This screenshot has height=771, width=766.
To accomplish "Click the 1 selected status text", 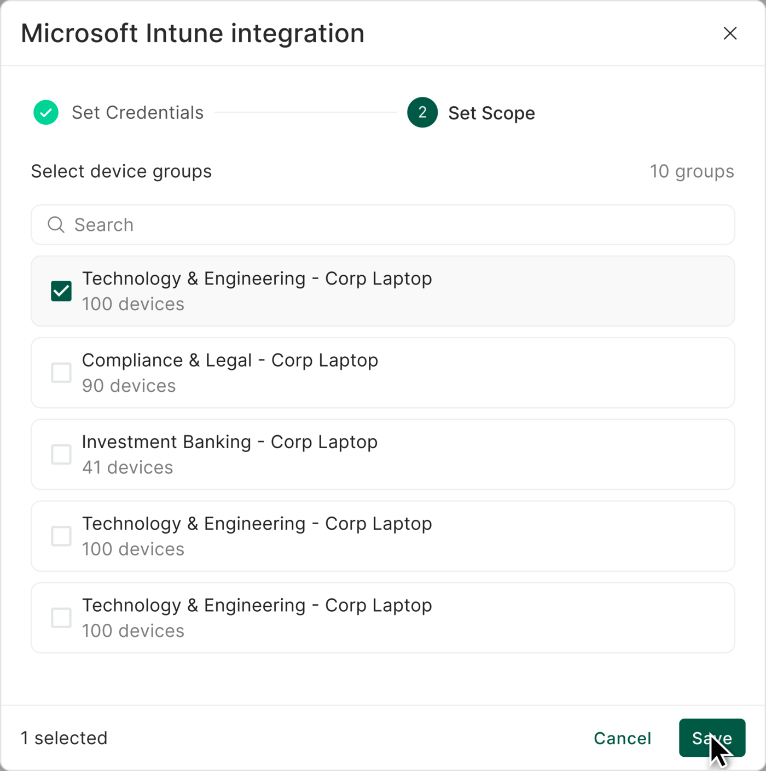I will coord(64,738).
